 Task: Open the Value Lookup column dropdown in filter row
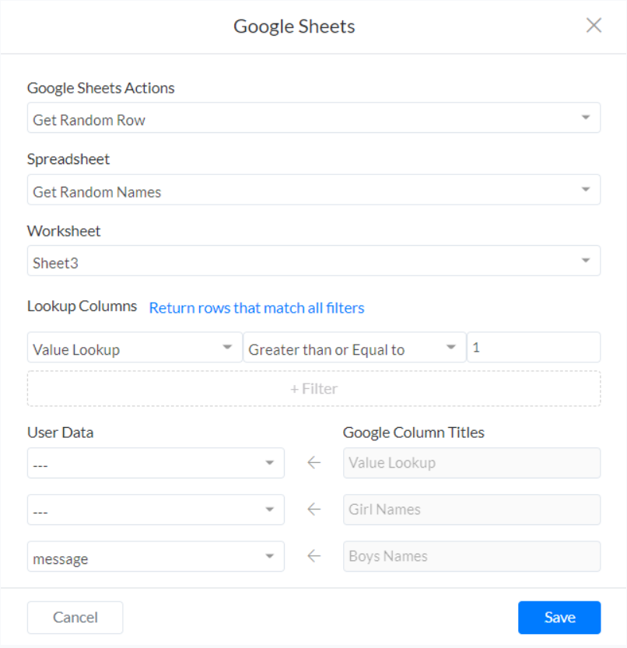click(135, 348)
